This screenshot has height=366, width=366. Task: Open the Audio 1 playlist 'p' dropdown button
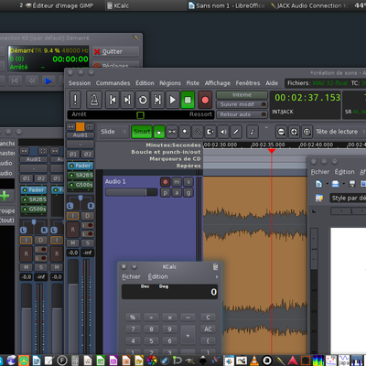point(165,193)
